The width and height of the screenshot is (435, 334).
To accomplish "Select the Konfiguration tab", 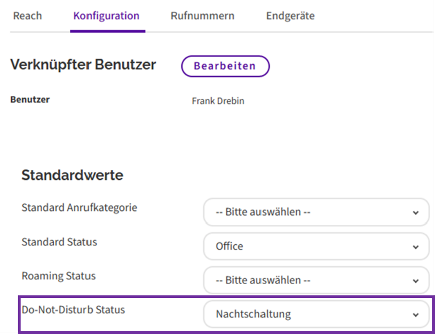I will (x=107, y=16).
